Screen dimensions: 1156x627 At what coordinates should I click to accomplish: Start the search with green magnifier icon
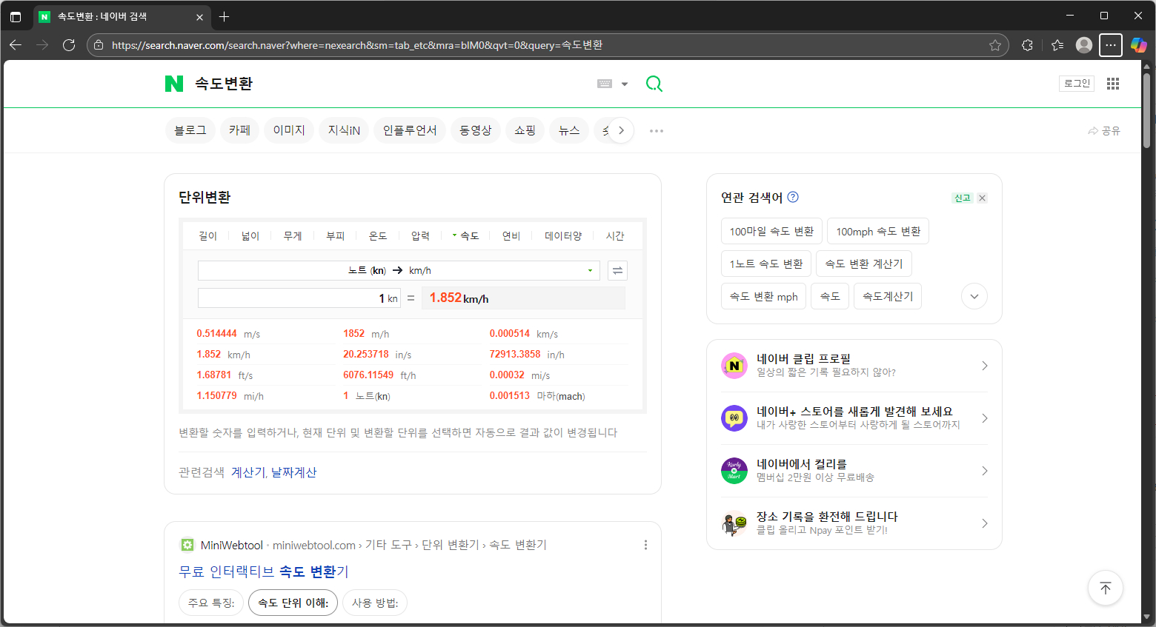click(654, 84)
